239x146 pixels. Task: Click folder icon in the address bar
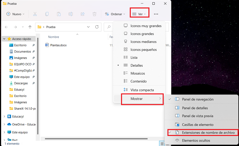(x=39, y=27)
